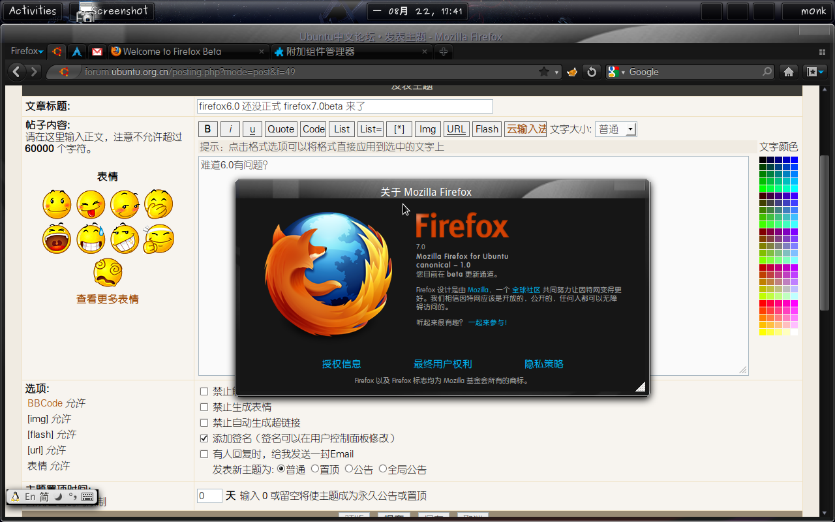Open the pinned Arch Linux tab
Viewport: 835px width, 522px height.
coord(77,52)
